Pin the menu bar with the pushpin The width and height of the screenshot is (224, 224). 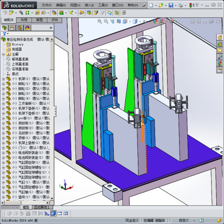click(144, 5)
